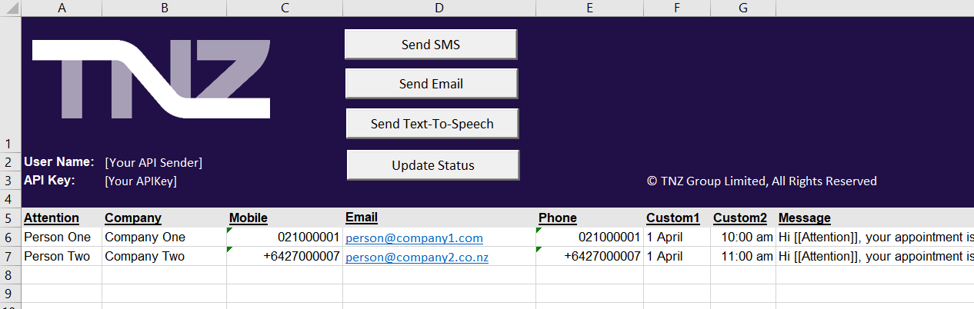This screenshot has width=974, height=309.
Task: Select the [Your APIKey] cell
Action: (x=141, y=181)
